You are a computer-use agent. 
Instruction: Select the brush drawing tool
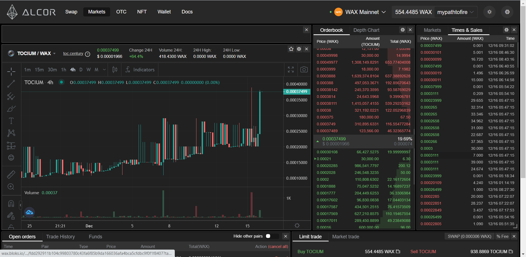point(11,109)
